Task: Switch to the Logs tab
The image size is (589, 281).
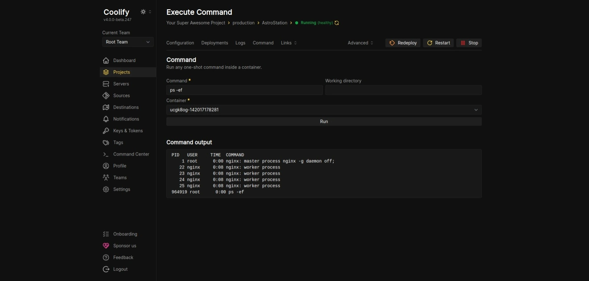Action: pyautogui.click(x=240, y=43)
